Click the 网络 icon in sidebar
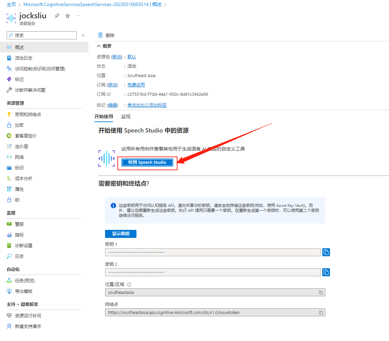This screenshot has width=389, height=341. click(x=9, y=157)
